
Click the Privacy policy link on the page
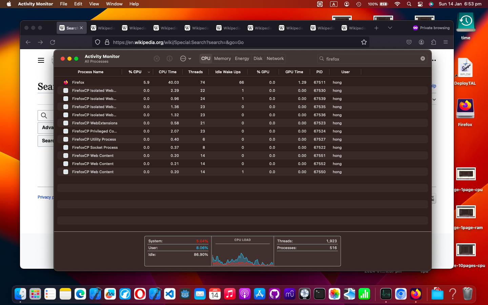pos(45,197)
